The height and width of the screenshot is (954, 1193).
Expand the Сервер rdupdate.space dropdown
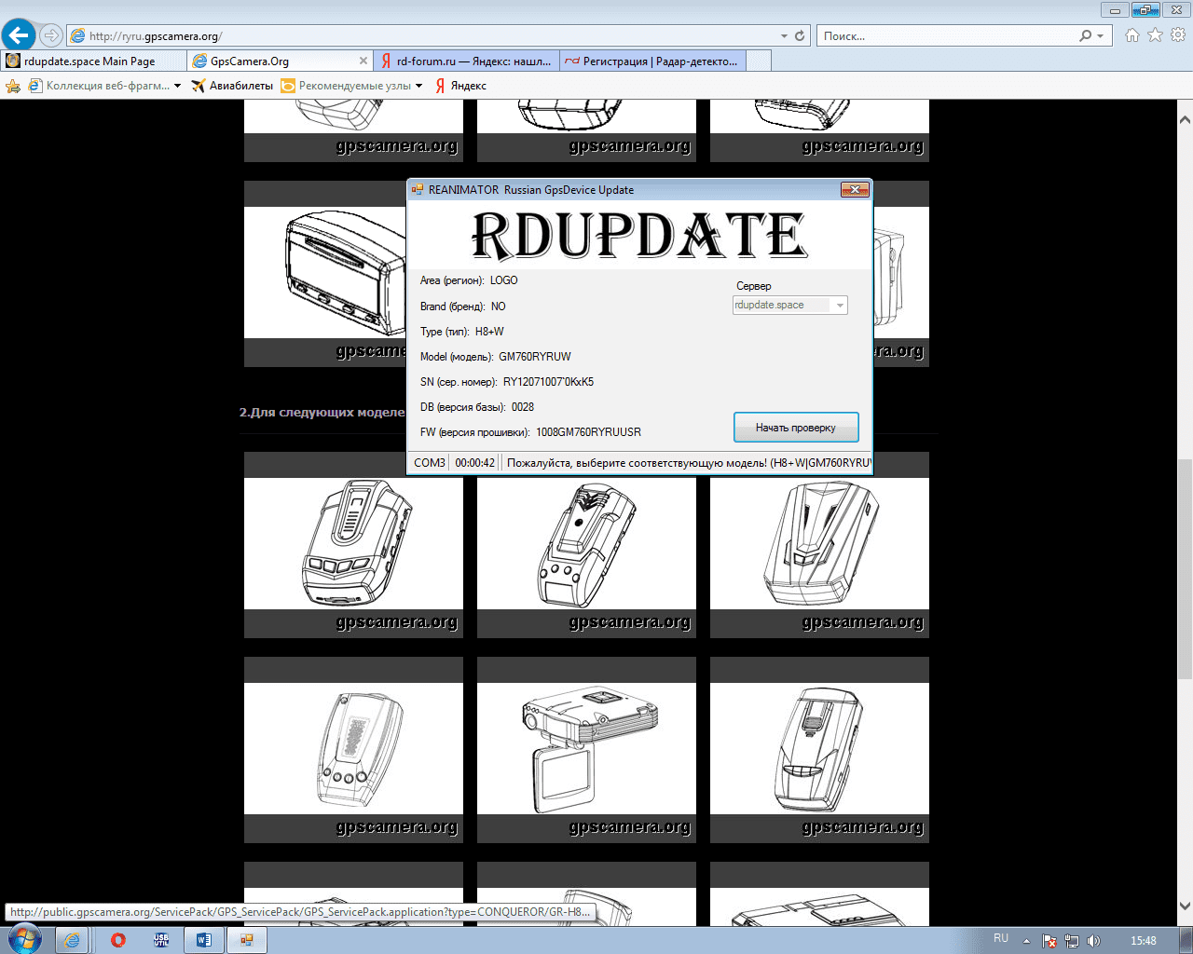point(840,306)
